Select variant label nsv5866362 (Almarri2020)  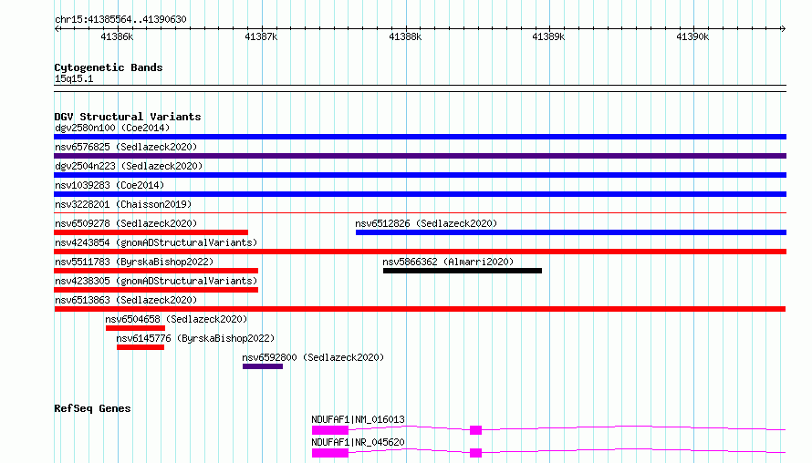tap(448, 262)
